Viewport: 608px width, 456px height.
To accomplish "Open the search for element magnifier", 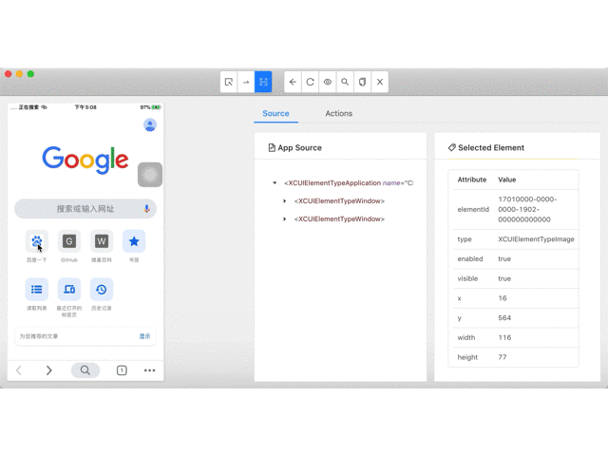I will click(345, 82).
